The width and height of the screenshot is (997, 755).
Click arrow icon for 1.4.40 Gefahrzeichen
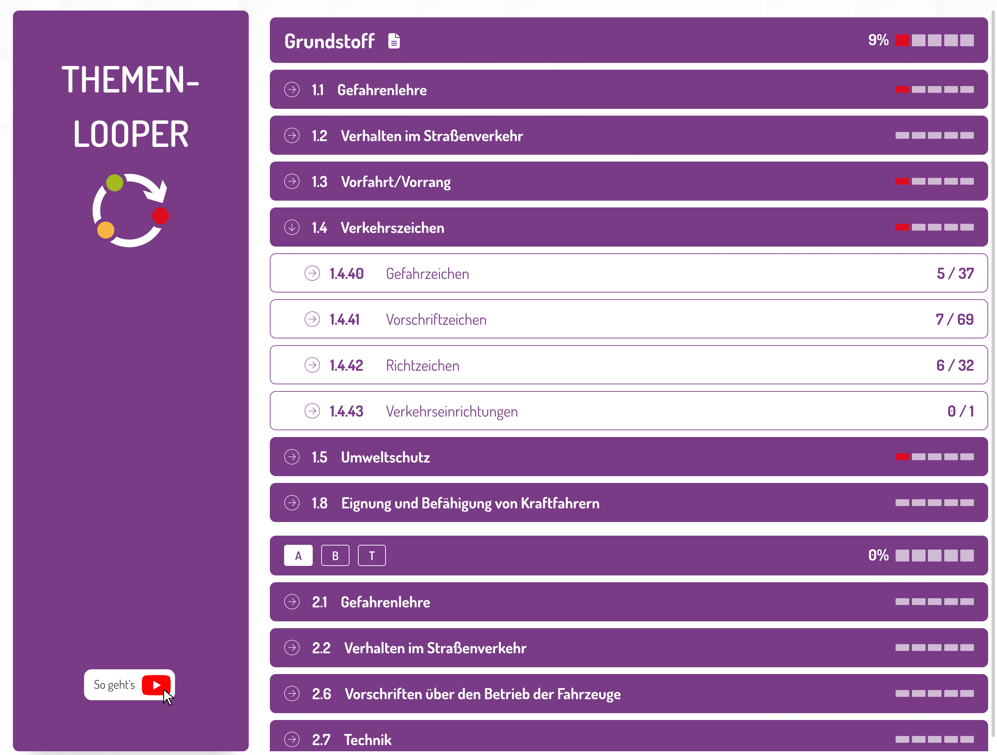[x=312, y=273]
